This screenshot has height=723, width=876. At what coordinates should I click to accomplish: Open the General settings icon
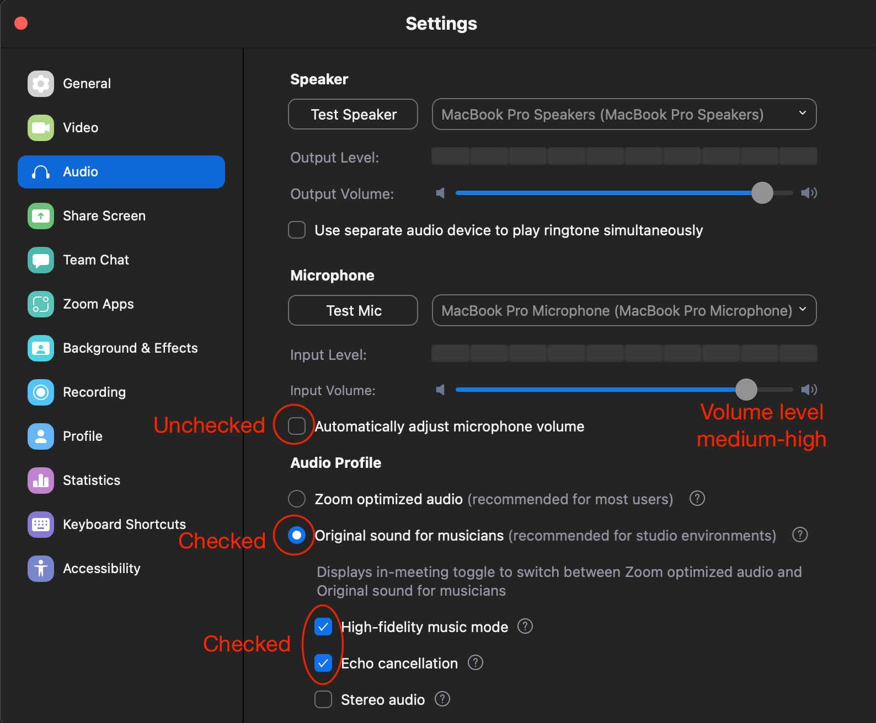(40, 83)
